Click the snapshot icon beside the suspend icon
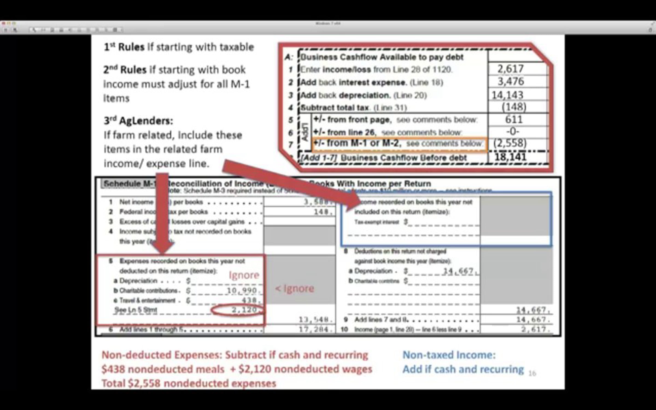656x410 pixels. [15, 30]
